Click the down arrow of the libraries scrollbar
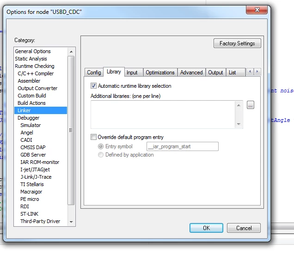Screen dimensions: 294x254 [x=239, y=124]
